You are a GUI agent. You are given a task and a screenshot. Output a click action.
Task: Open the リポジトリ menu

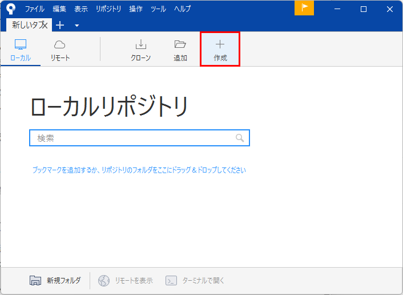[108, 9]
